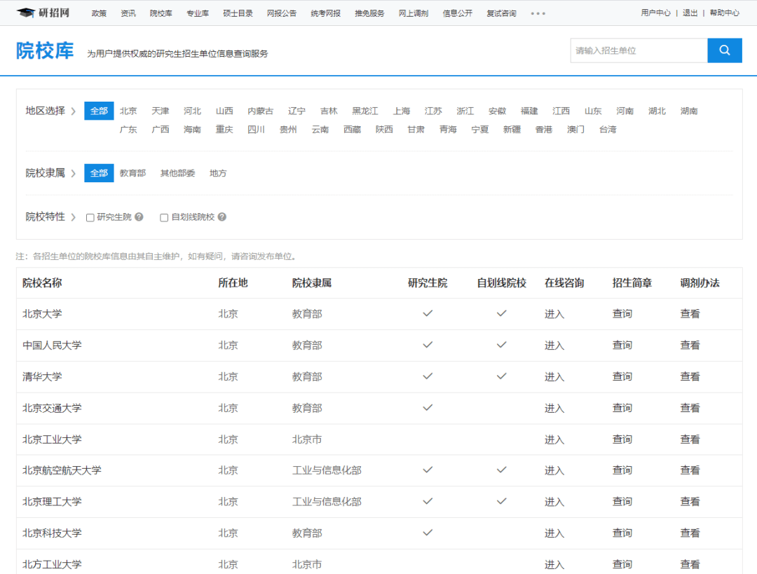Open the 统考网报 navigation item
Viewport: 757px width, 574px height.
point(326,13)
